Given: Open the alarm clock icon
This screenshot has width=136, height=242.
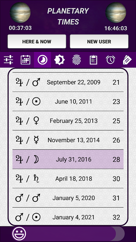Looking at the screenshot, I should tap(110, 60).
